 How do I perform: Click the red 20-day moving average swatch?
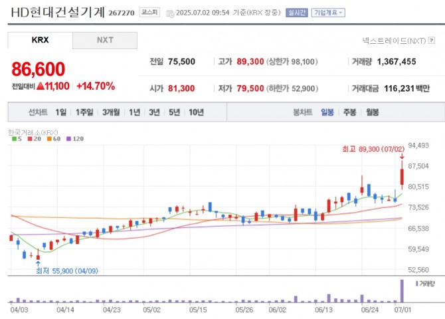pyautogui.click(x=30, y=139)
